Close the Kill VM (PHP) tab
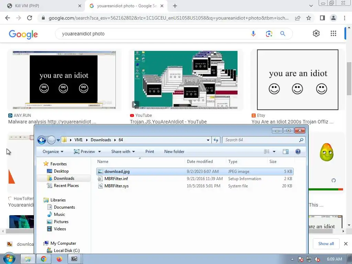 click(x=80, y=6)
